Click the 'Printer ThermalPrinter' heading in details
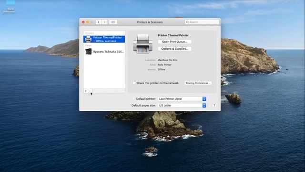This screenshot has height=172, width=305. tap(173, 35)
